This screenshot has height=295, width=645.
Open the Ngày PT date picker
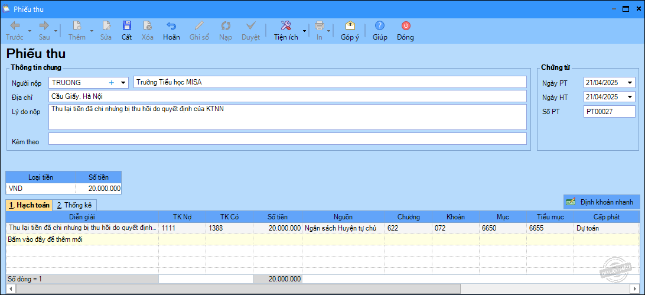(631, 83)
